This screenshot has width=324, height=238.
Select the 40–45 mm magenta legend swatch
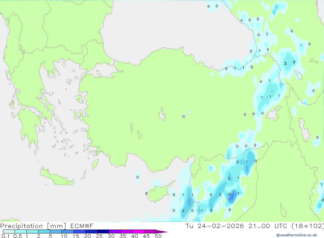click(x=138, y=232)
